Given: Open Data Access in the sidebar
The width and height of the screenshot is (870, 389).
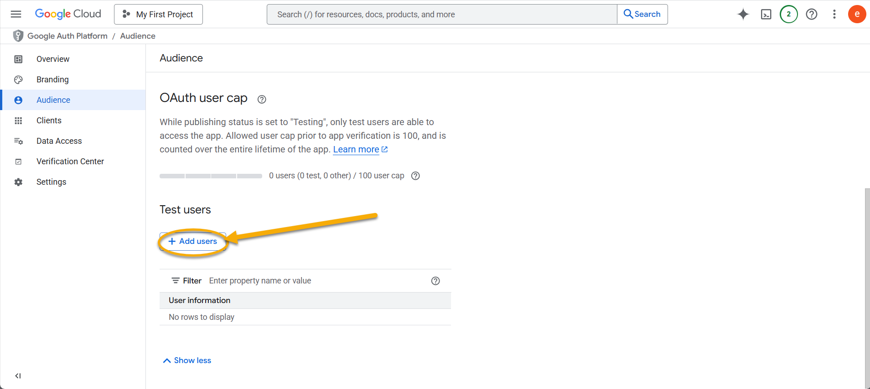Looking at the screenshot, I should [73, 141].
